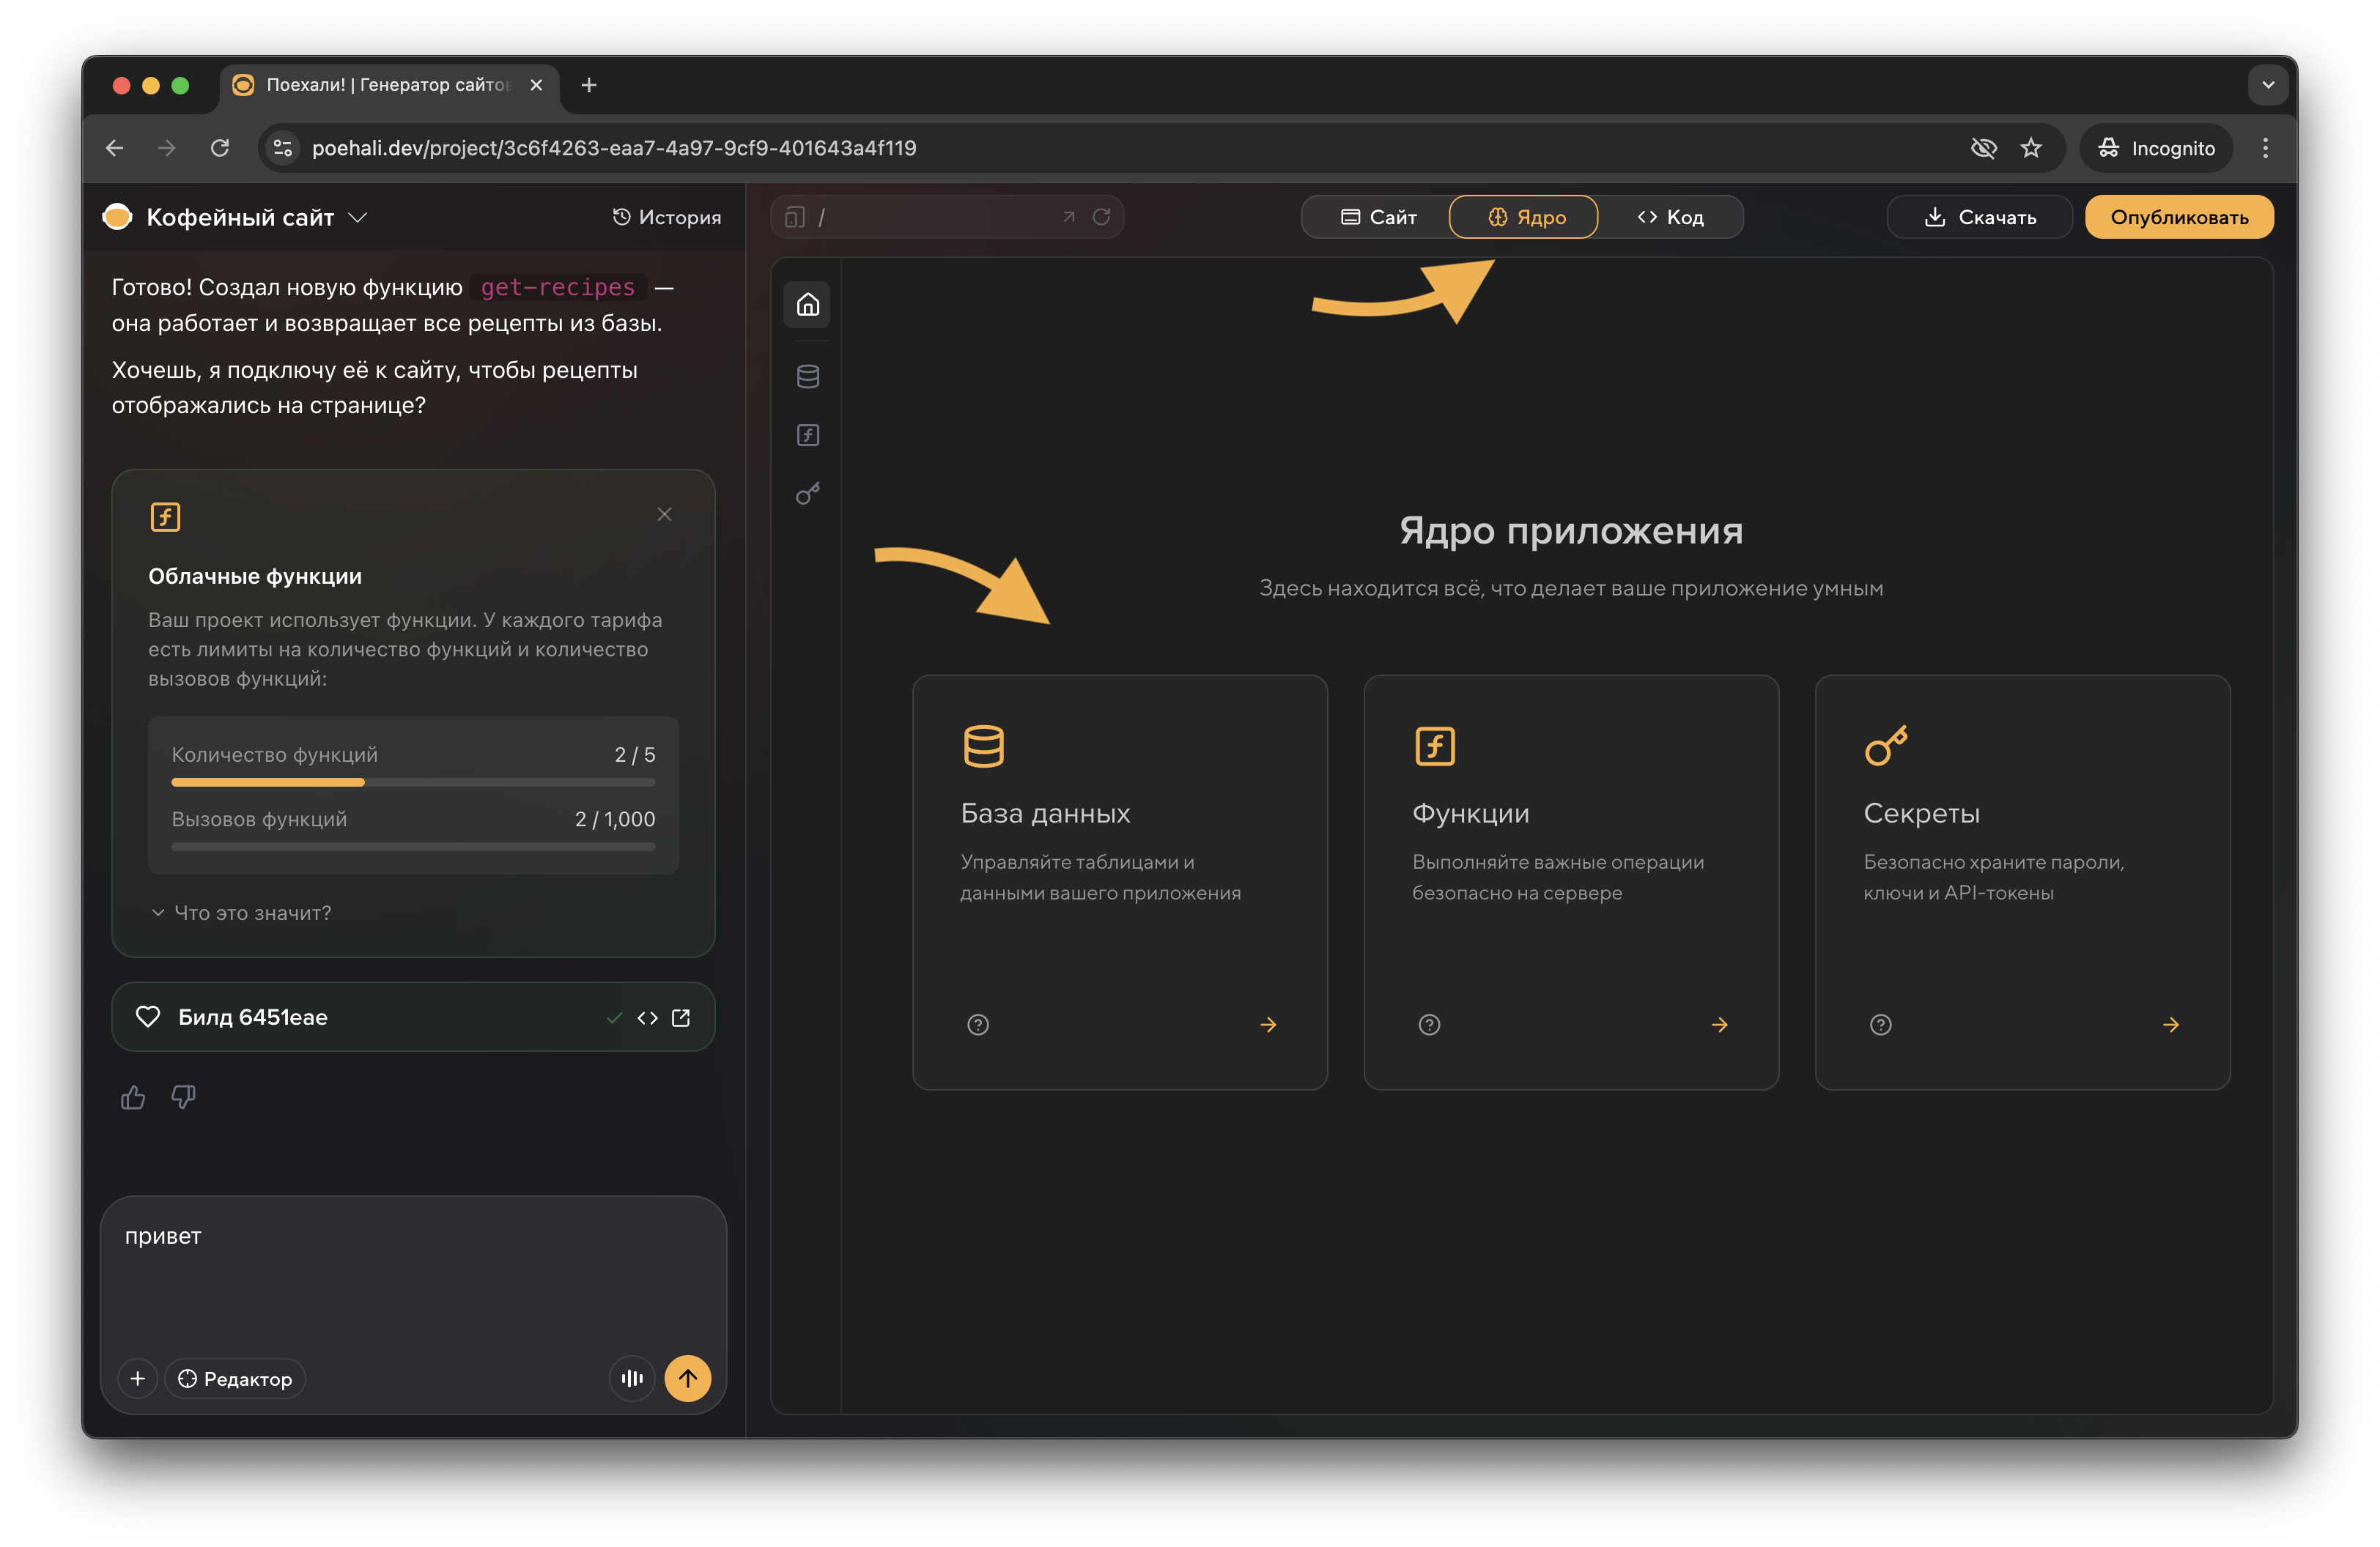Toggle the Редактор mode button
Image resolution: width=2380 pixels, height=1547 pixels.
235,1378
